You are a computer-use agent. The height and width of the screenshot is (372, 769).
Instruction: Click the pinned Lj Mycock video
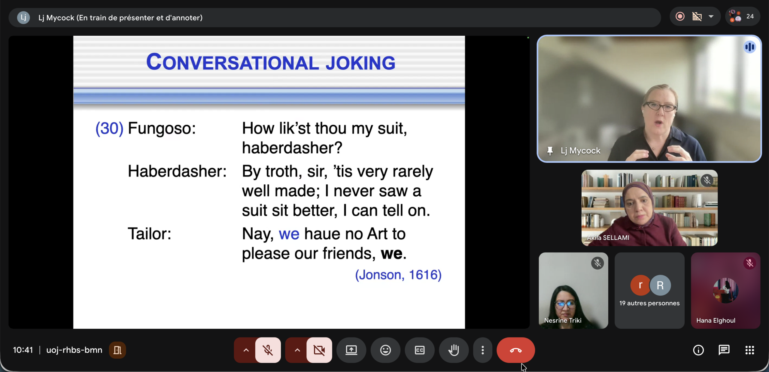[x=649, y=99]
